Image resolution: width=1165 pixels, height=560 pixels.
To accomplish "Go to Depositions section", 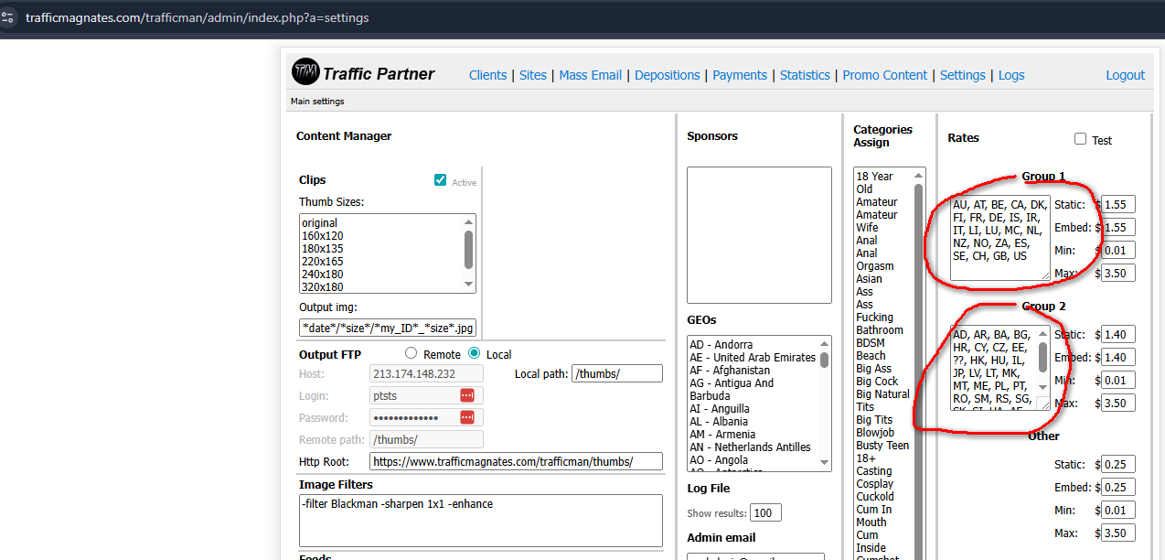I will (x=668, y=75).
